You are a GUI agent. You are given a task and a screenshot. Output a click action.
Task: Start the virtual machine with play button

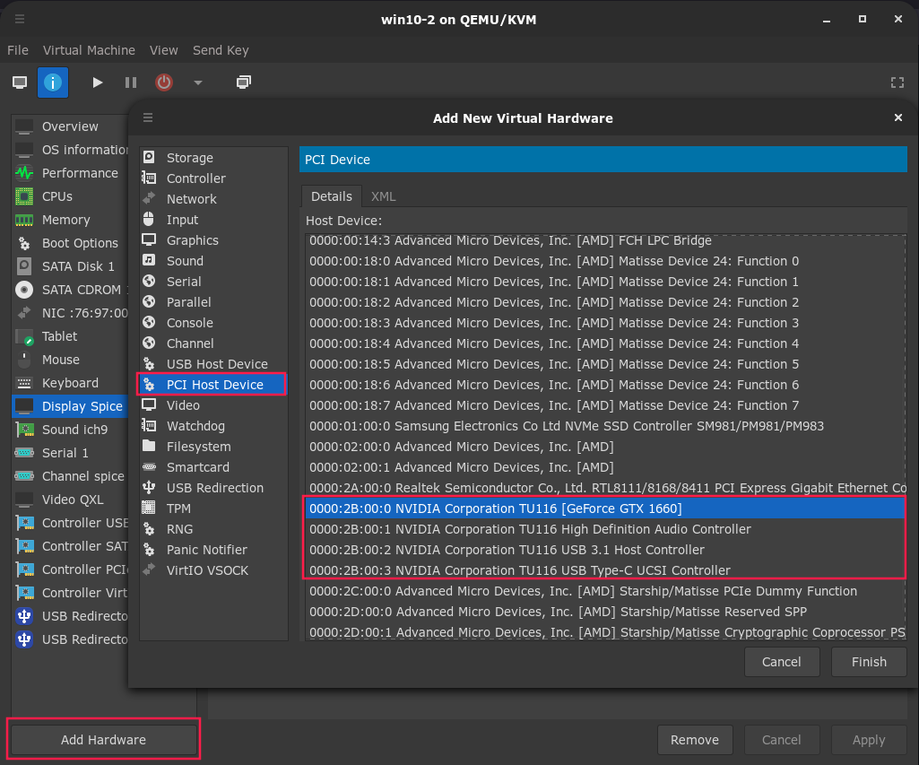coord(98,83)
